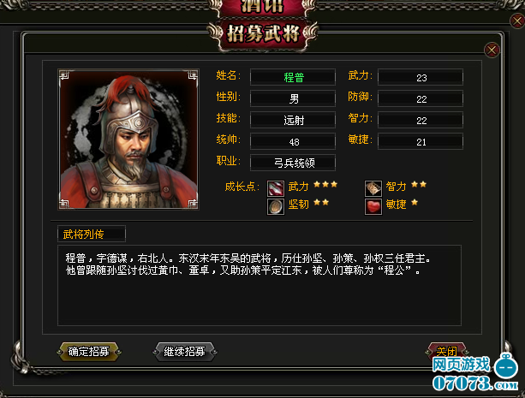Click the 武力 three-star rating
The image size is (525, 398).
point(325,184)
